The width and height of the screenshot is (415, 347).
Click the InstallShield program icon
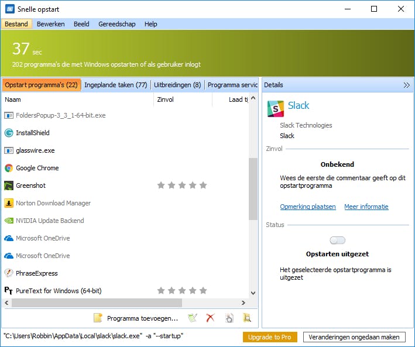point(9,133)
